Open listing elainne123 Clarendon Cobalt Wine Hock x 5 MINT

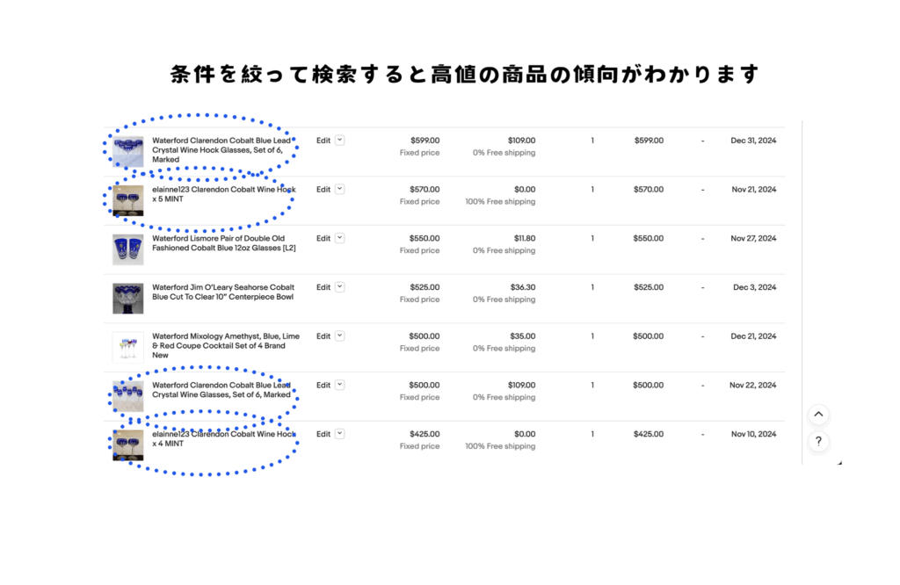(224, 194)
